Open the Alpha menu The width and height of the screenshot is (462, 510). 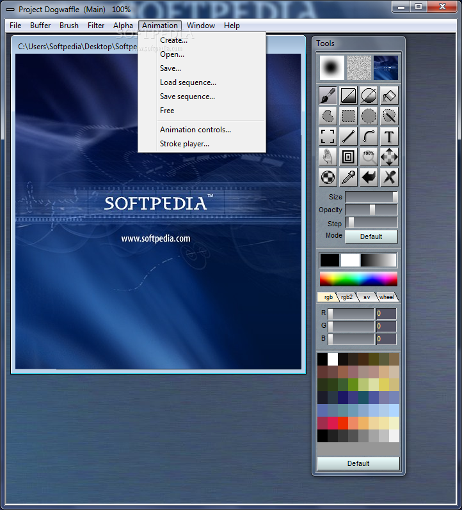(x=123, y=26)
